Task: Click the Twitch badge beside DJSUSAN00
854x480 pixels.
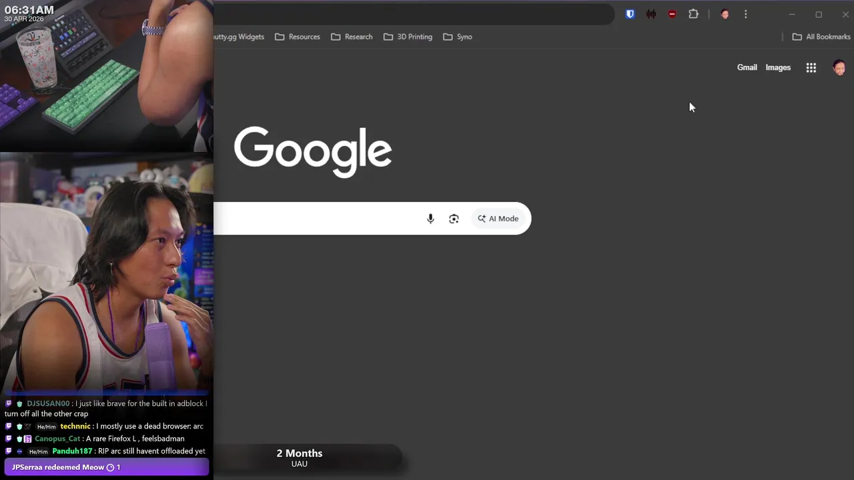Action: coord(9,403)
